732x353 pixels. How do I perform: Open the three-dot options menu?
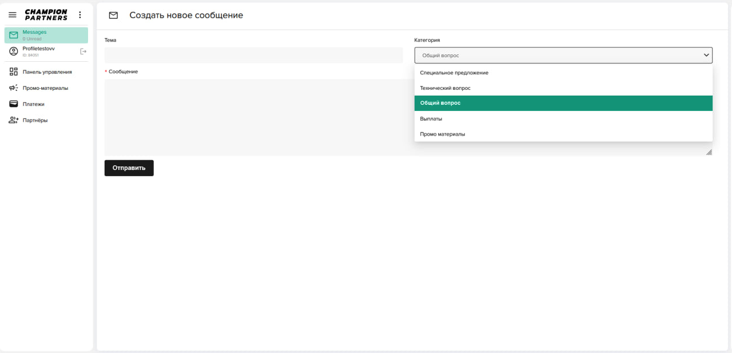click(80, 15)
